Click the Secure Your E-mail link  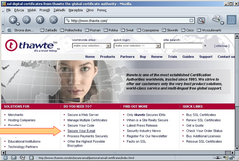pyautogui.click(x=81, y=131)
